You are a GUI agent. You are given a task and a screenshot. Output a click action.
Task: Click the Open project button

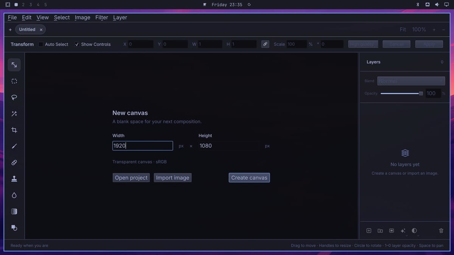(x=131, y=178)
